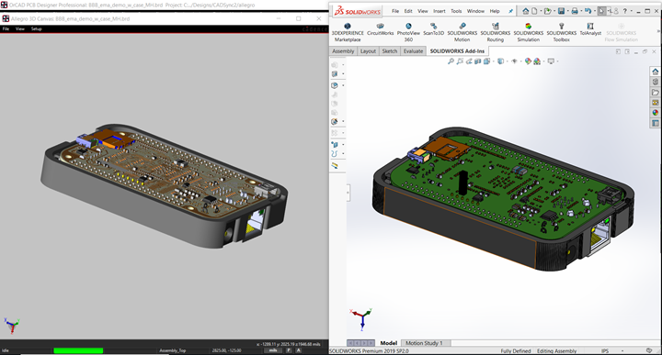Click the A button in Allegro status bar
The image size is (662, 355).
[299, 350]
